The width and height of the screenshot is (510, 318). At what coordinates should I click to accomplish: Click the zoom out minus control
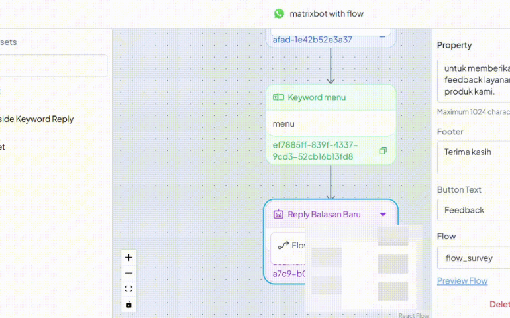[x=128, y=273]
